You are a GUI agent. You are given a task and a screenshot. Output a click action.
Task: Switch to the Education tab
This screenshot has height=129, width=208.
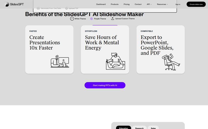[123, 128]
